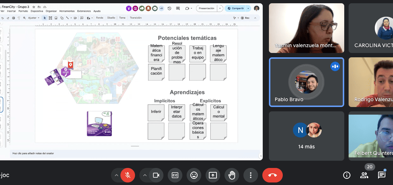This screenshot has height=185, width=393.
Task: Click the present screen button in Meet
Action: tap(213, 175)
